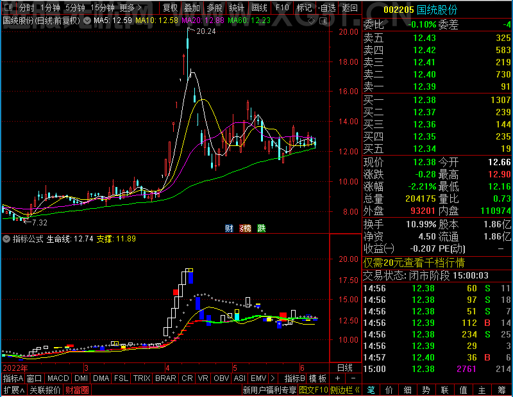Select the 5分钟 period
This screenshot has height=397, width=513.
tap(75, 8)
